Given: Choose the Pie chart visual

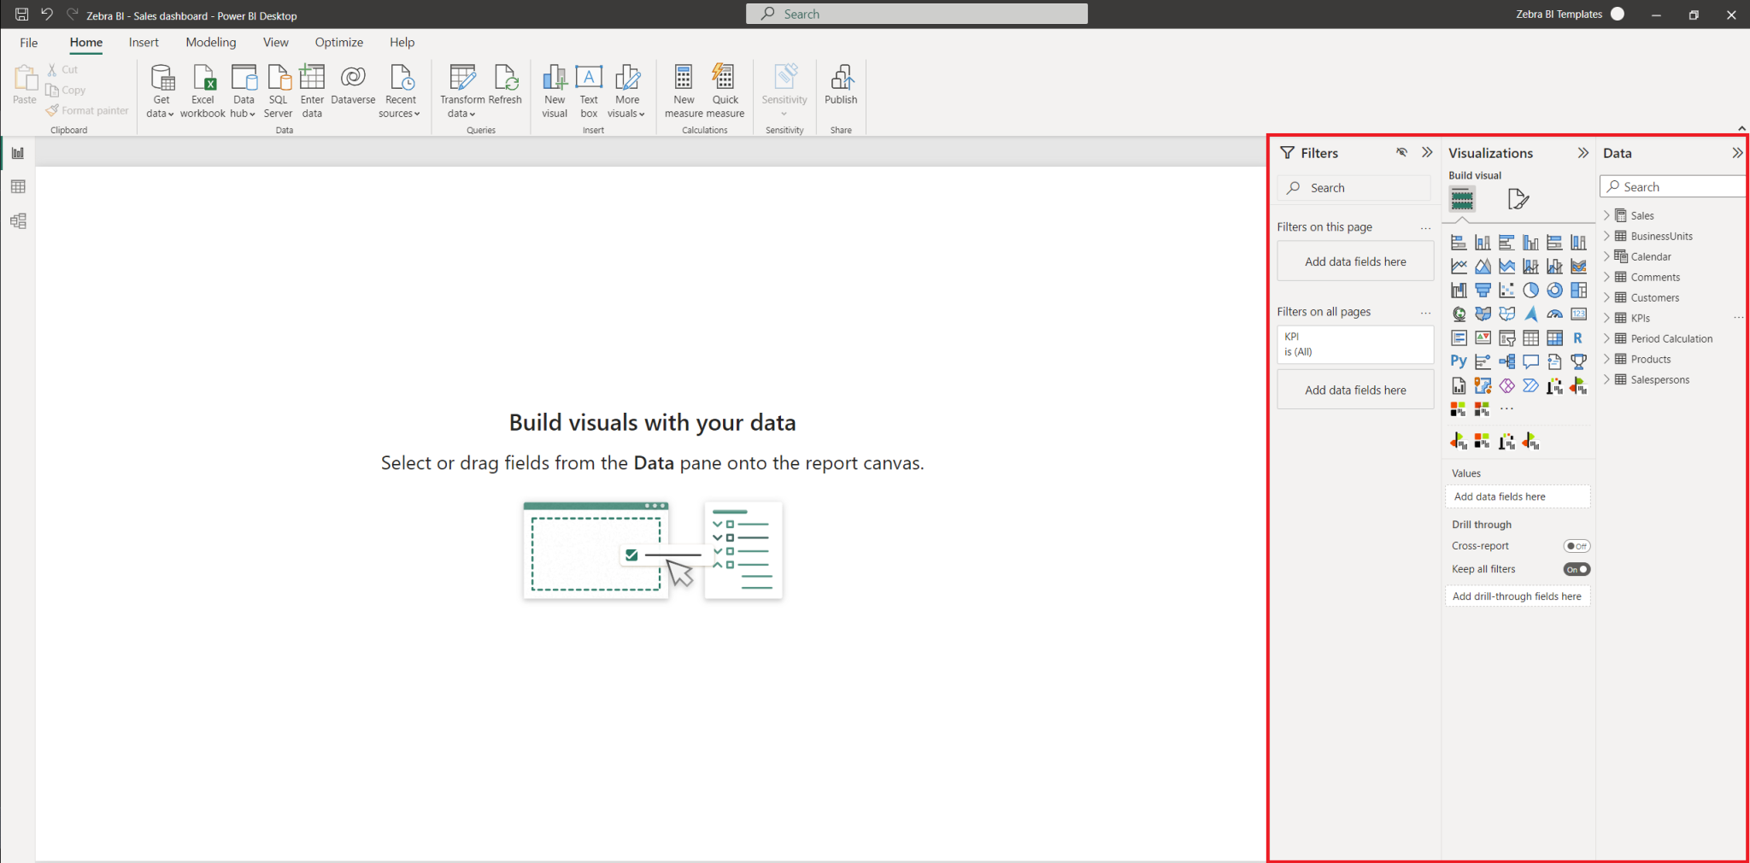Looking at the screenshot, I should pyautogui.click(x=1530, y=291).
